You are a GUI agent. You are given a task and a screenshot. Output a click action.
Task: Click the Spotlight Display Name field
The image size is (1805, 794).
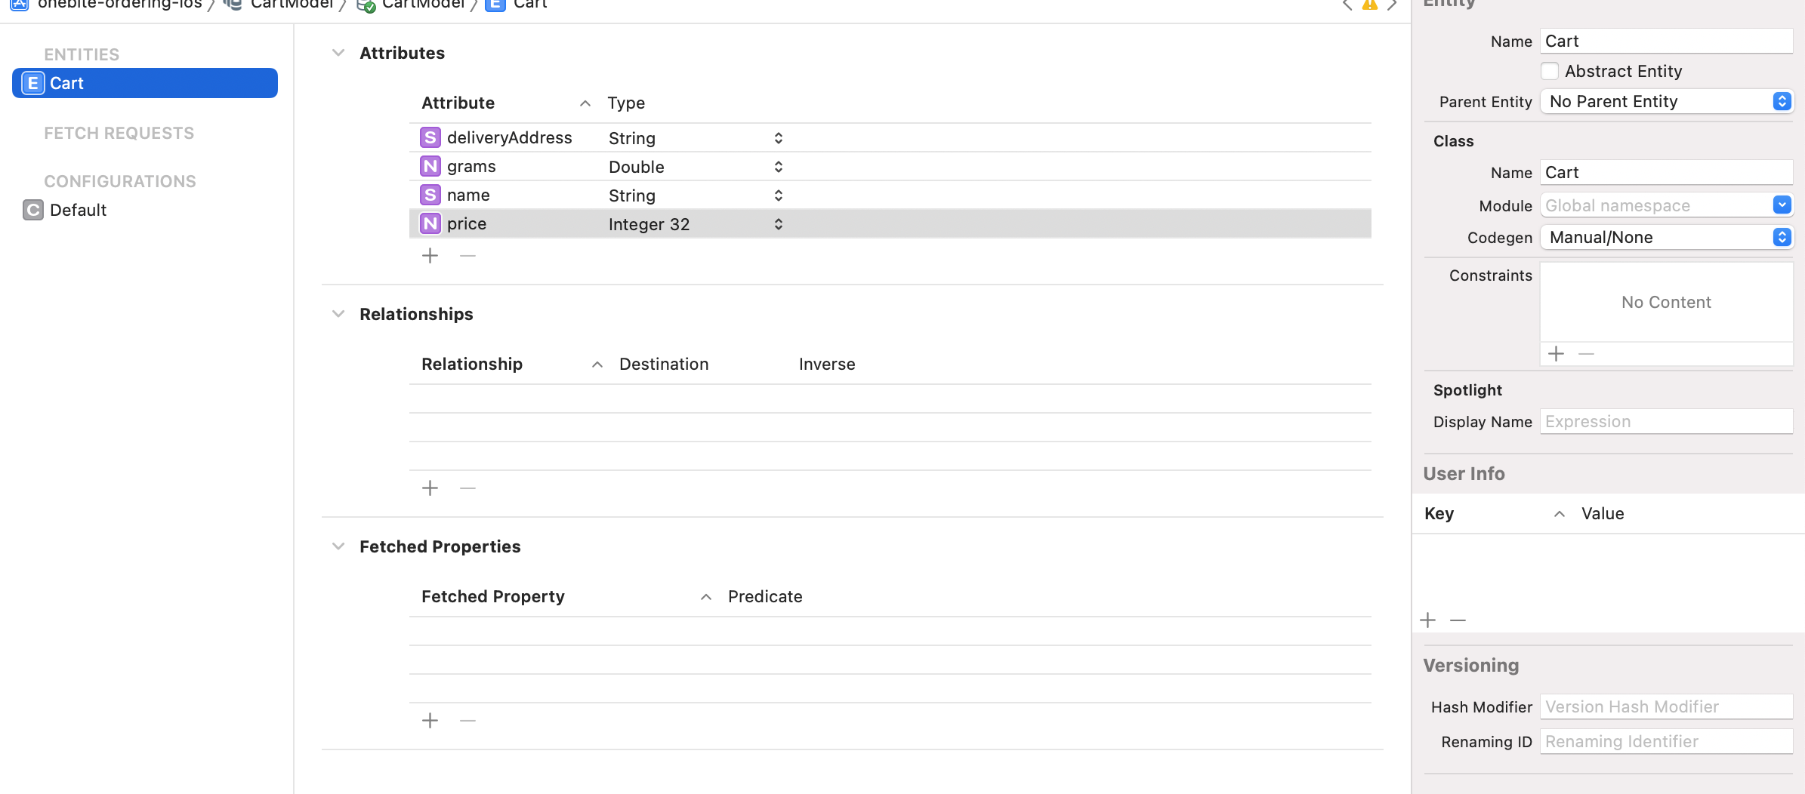[x=1667, y=421]
